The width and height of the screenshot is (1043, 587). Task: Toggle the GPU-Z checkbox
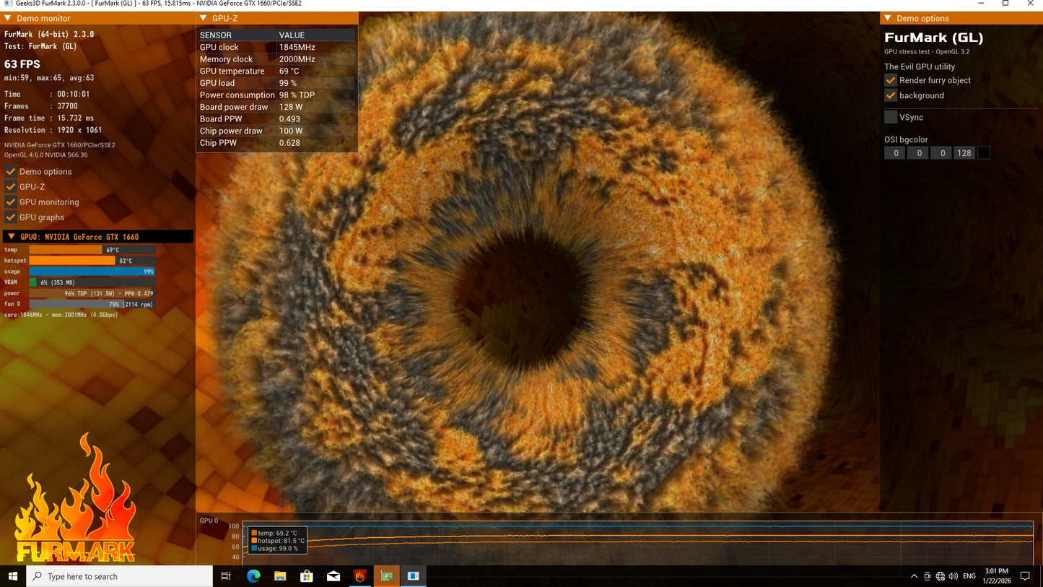(11, 187)
